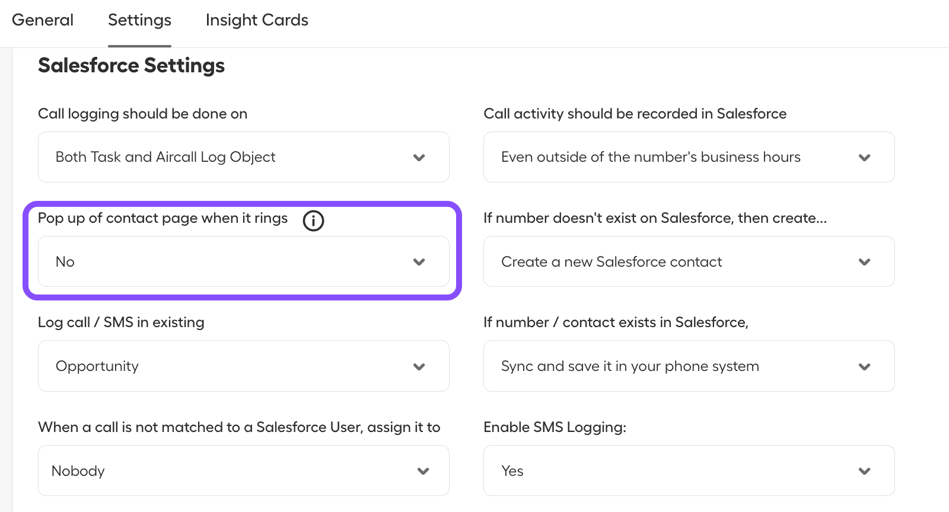Click the info icon next to pop up setting
This screenshot has width=949, height=512.
[x=313, y=220]
